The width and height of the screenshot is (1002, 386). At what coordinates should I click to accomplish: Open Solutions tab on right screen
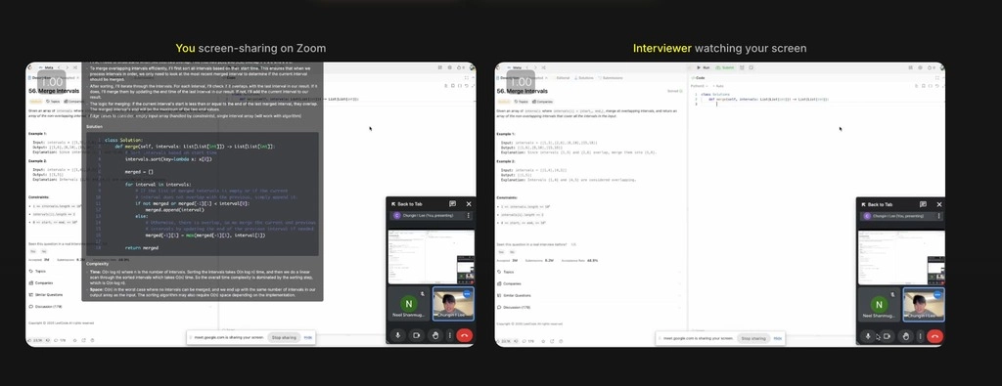point(585,78)
